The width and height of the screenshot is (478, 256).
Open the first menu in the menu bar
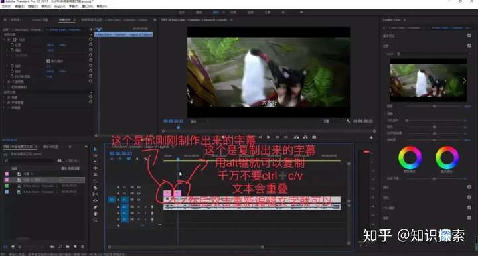click(7, 6)
